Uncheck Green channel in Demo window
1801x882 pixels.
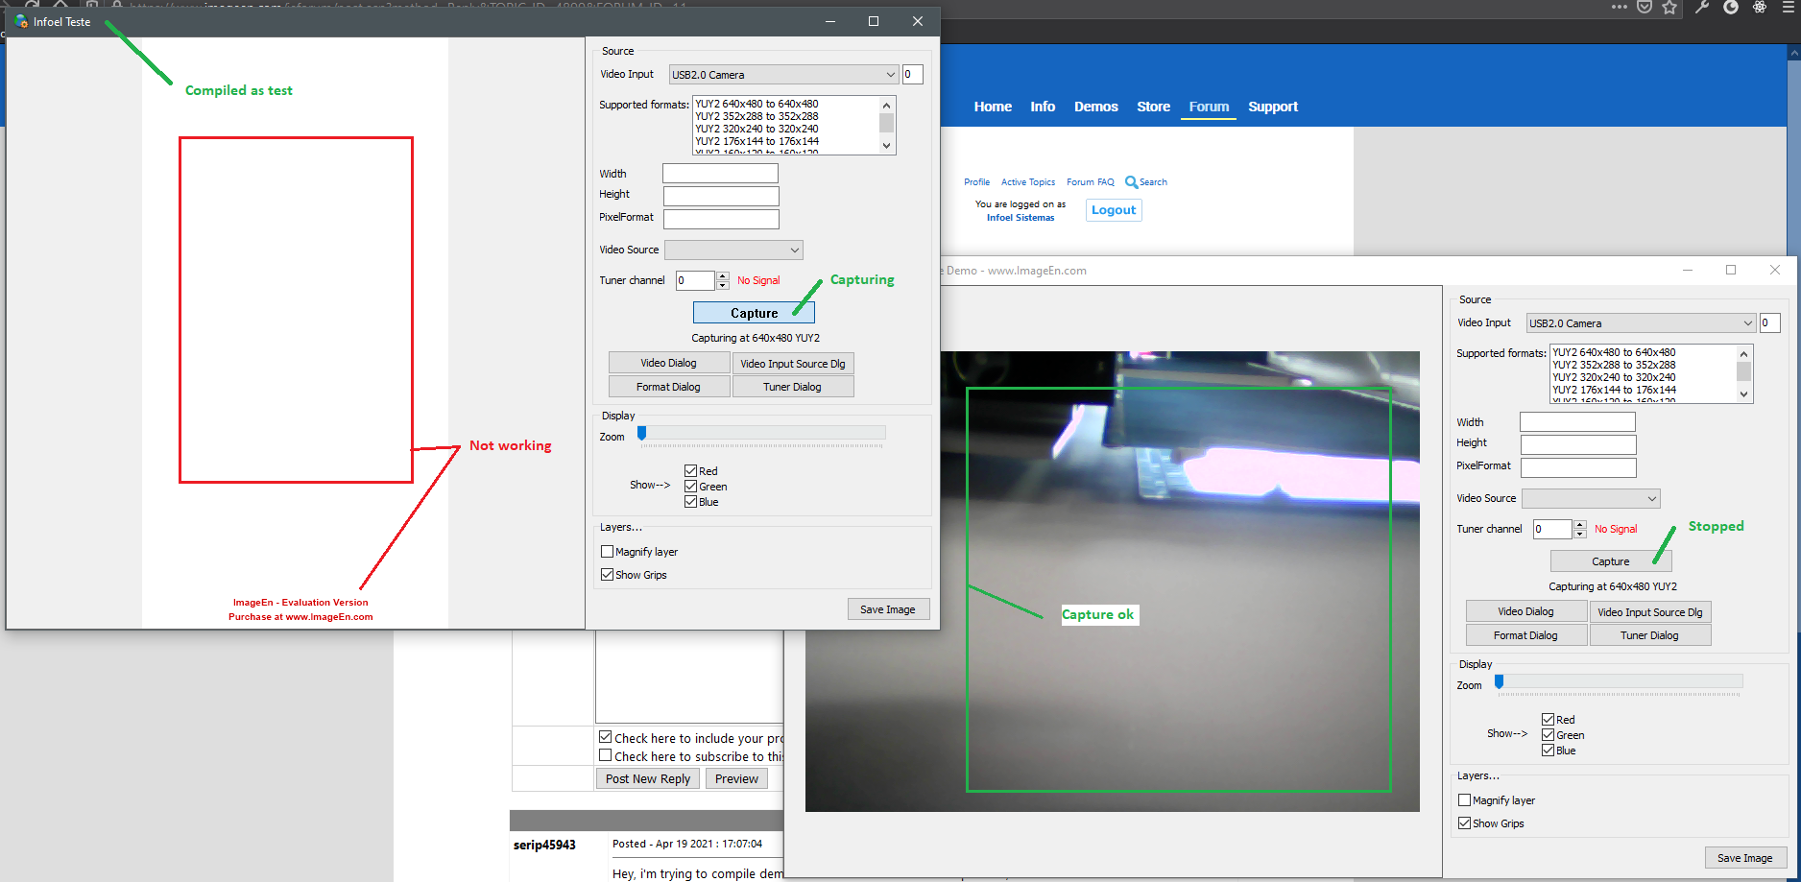click(x=1548, y=735)
